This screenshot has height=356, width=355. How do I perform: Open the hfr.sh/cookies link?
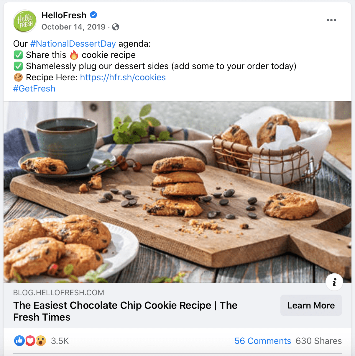(123, 77)
